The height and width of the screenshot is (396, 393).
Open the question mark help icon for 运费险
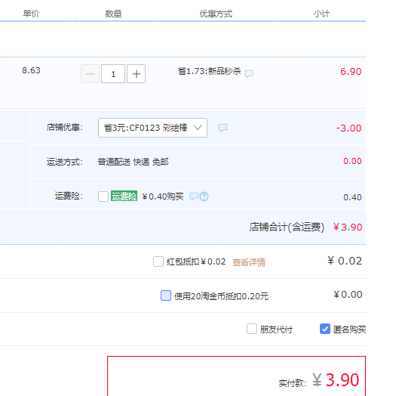tap(204, 196)
